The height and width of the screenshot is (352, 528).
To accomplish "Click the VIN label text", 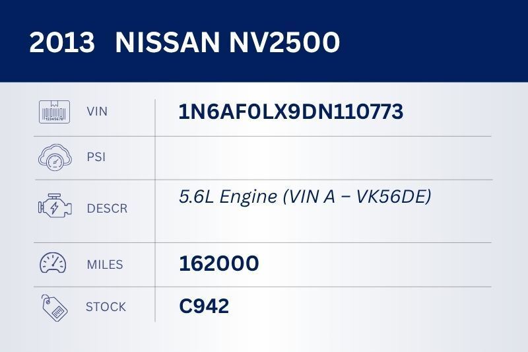I will point(97,111).
